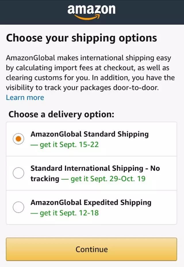The width and height of the screenshot is (184, 267).
Task: Select the AmazonGlobal Standard Shipping radio button
Action: coord(19,139)
